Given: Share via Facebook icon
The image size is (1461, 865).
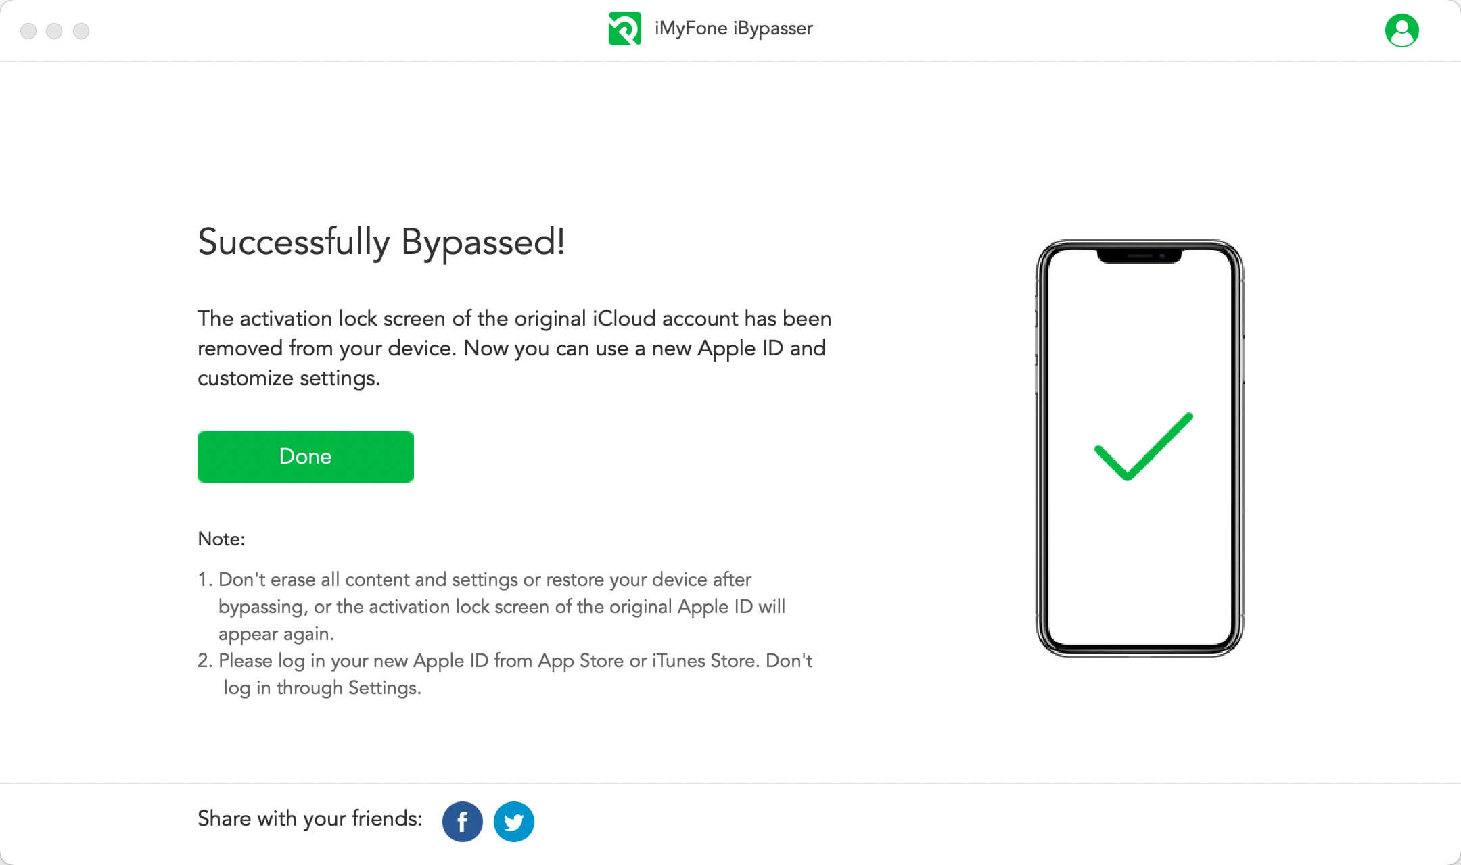Looking at the screenshot, I should (x=463, y=820).
